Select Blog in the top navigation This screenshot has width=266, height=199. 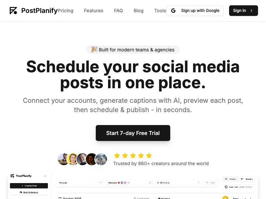(138, 10)
